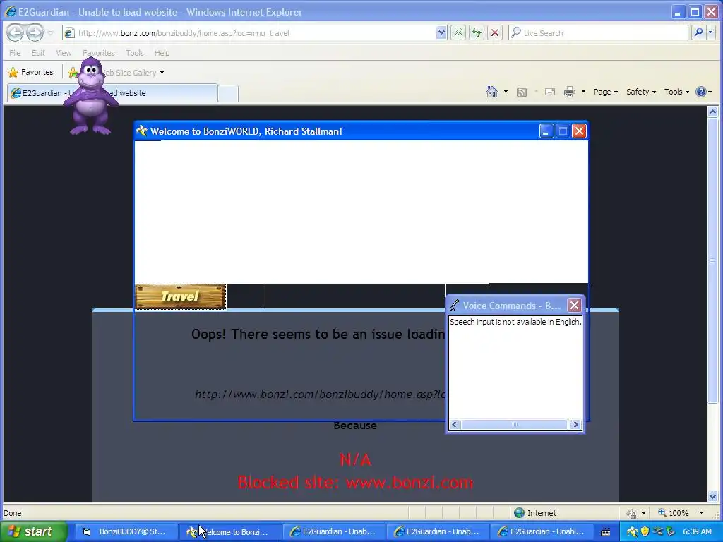Viewport: 723px width, 542px height.
Task: Switch to BonziBUDDY taskbar window
Action: (125, 531)
